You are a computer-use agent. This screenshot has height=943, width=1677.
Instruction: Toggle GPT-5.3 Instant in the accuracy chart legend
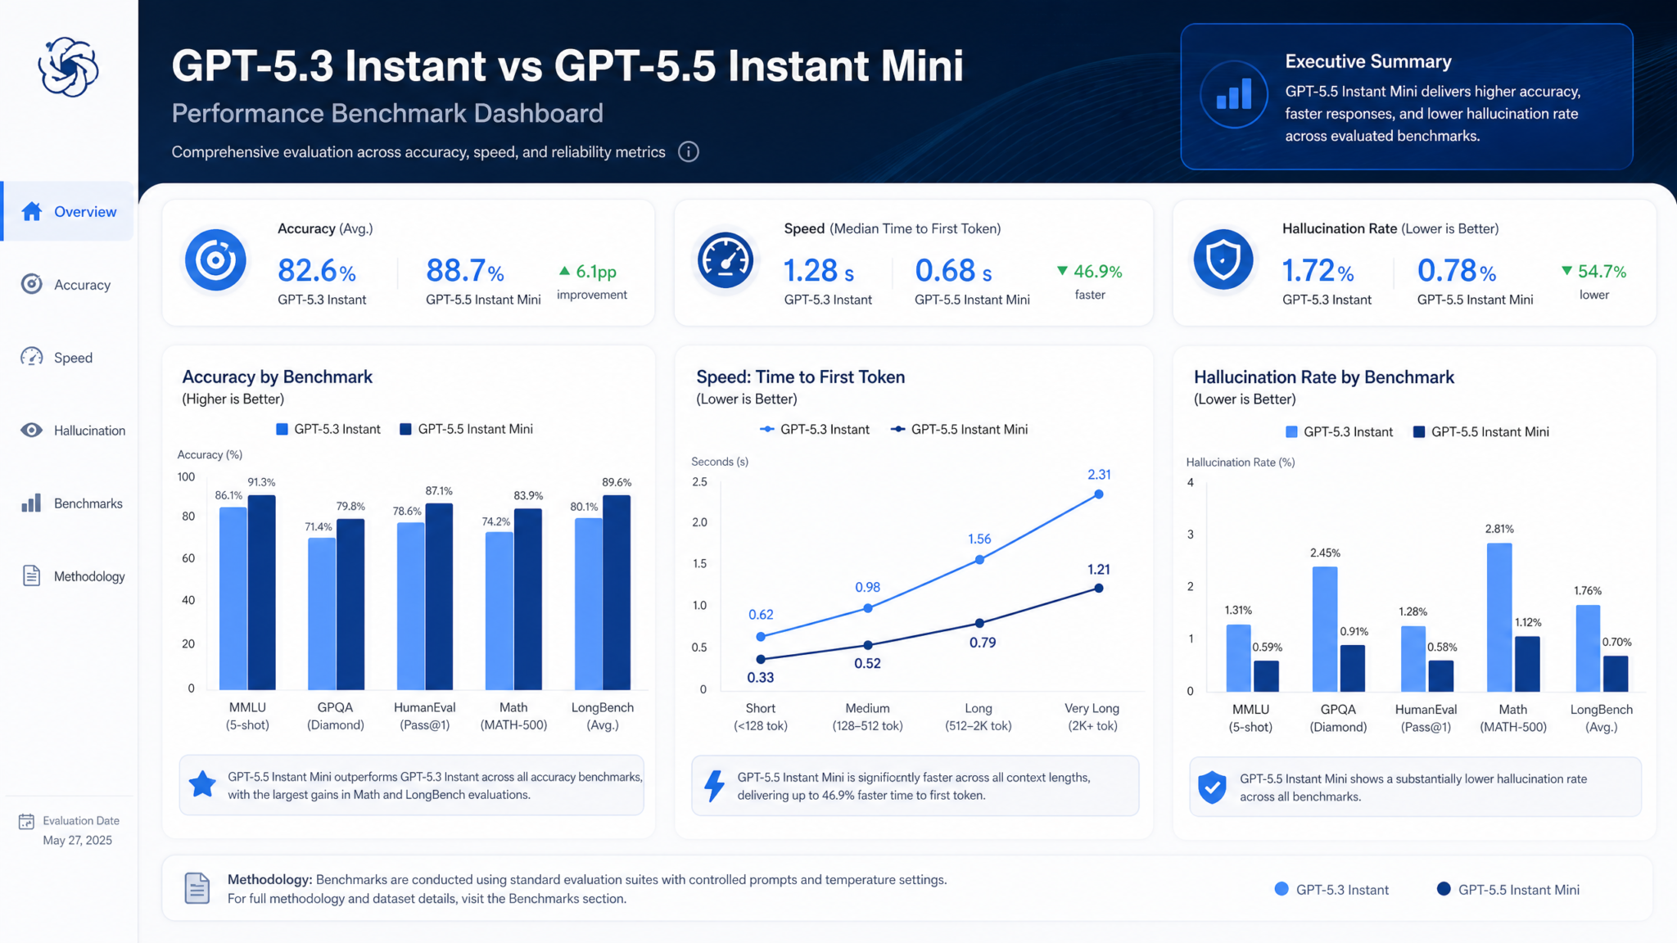coord(328,429)
